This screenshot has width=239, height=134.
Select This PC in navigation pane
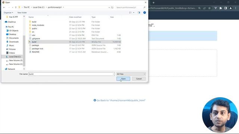tap(11, 27)
